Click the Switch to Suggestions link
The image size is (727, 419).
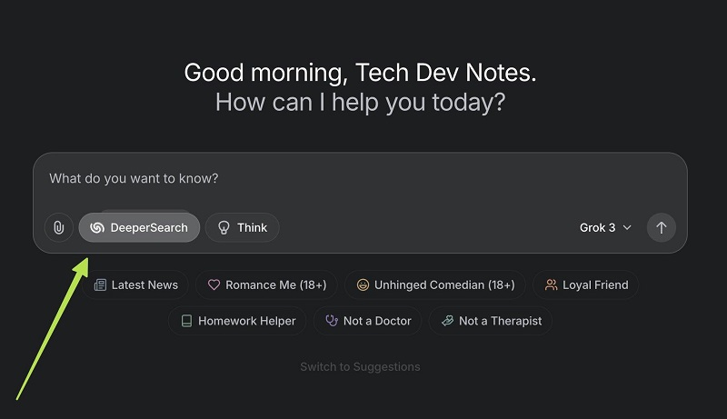(360, 366)
